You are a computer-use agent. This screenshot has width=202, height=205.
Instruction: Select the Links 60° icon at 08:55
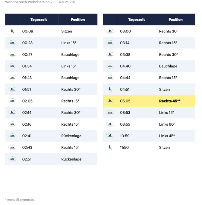click(x=110, y=124)
